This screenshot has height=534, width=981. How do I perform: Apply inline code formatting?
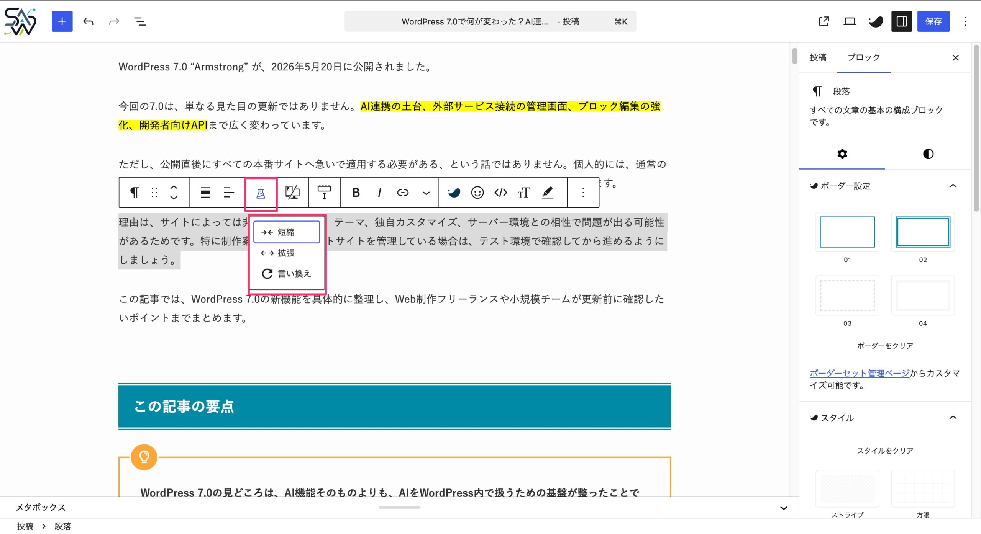point(501,193)
